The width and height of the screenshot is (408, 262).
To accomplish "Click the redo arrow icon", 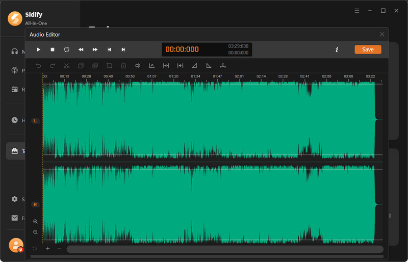I will click(53, 66).
